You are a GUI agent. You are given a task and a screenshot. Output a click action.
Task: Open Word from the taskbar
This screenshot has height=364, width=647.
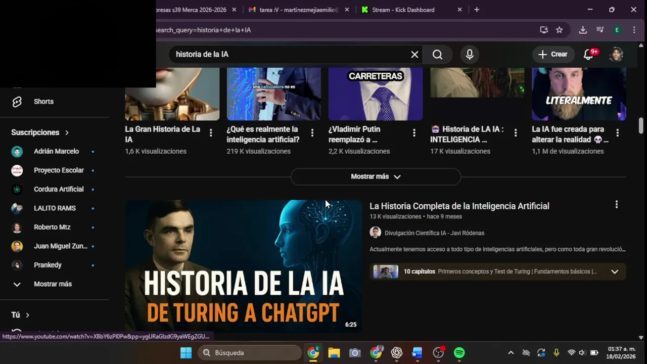(x=417, y=353)
